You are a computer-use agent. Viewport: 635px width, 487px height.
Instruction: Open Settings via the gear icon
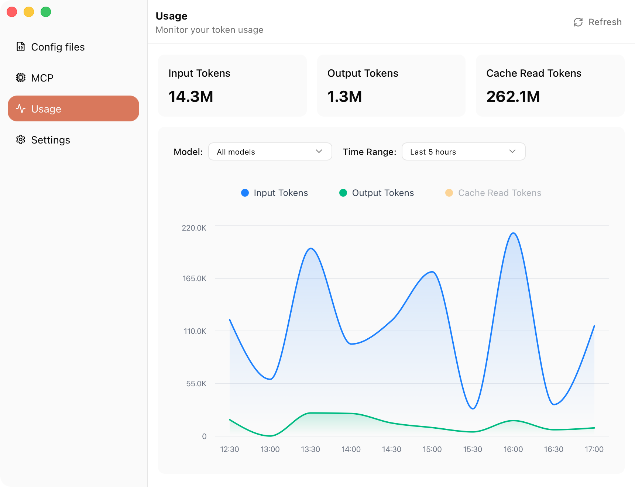pyautogui.click(x=21, y=140)
